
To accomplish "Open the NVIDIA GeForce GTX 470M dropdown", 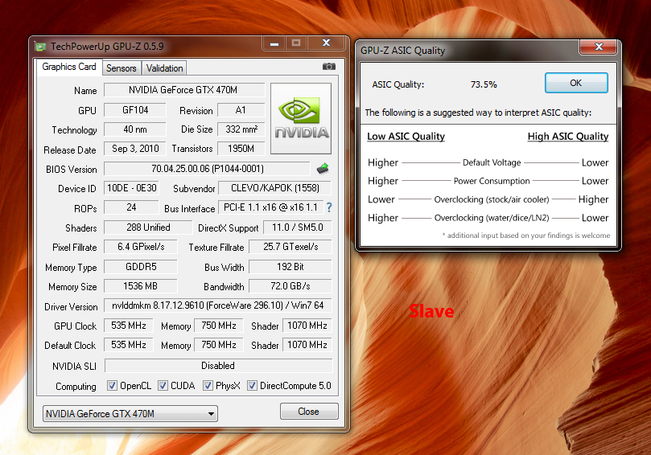I will (130, 413).
